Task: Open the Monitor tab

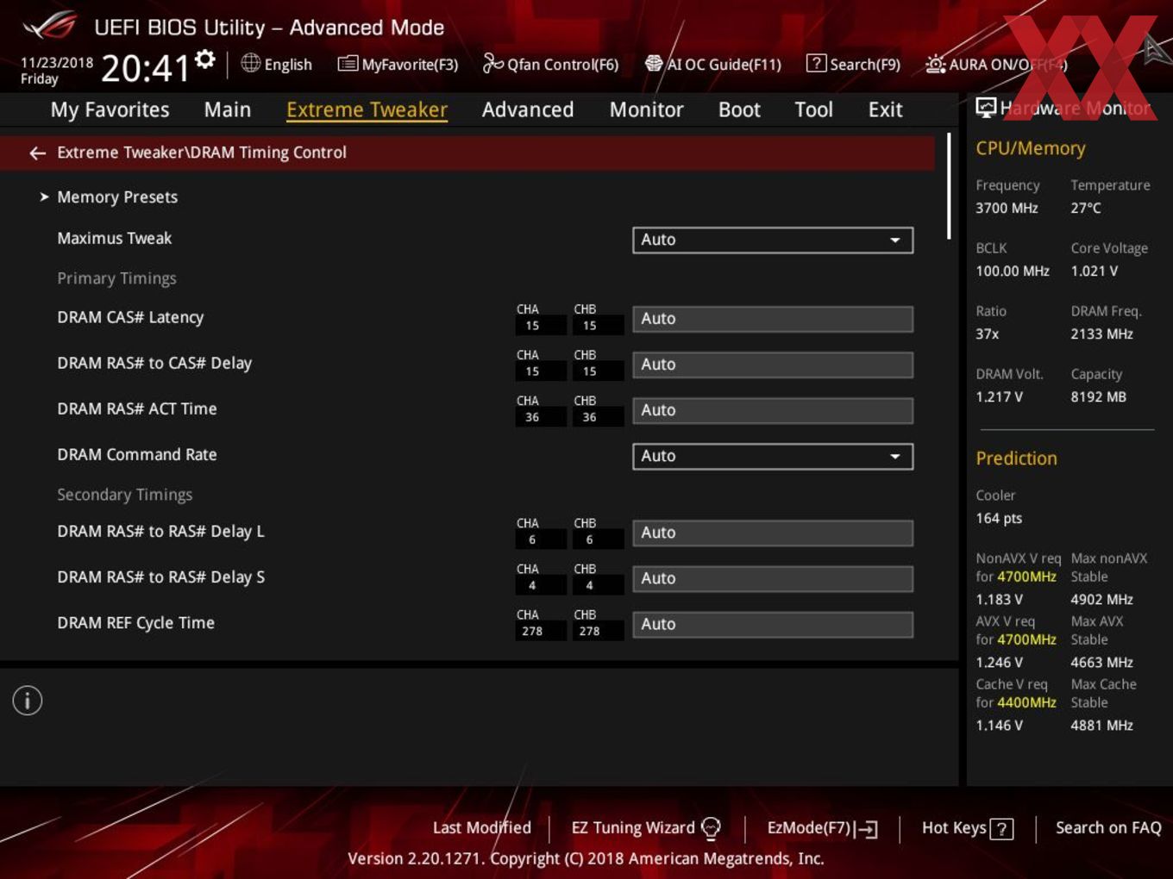Action: coord(646,109)
